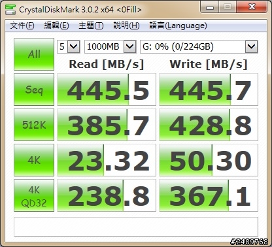Open the 語言(Language) menu
Screen dimensions: 272x247
pyautogui.click(x=178, y=25)
